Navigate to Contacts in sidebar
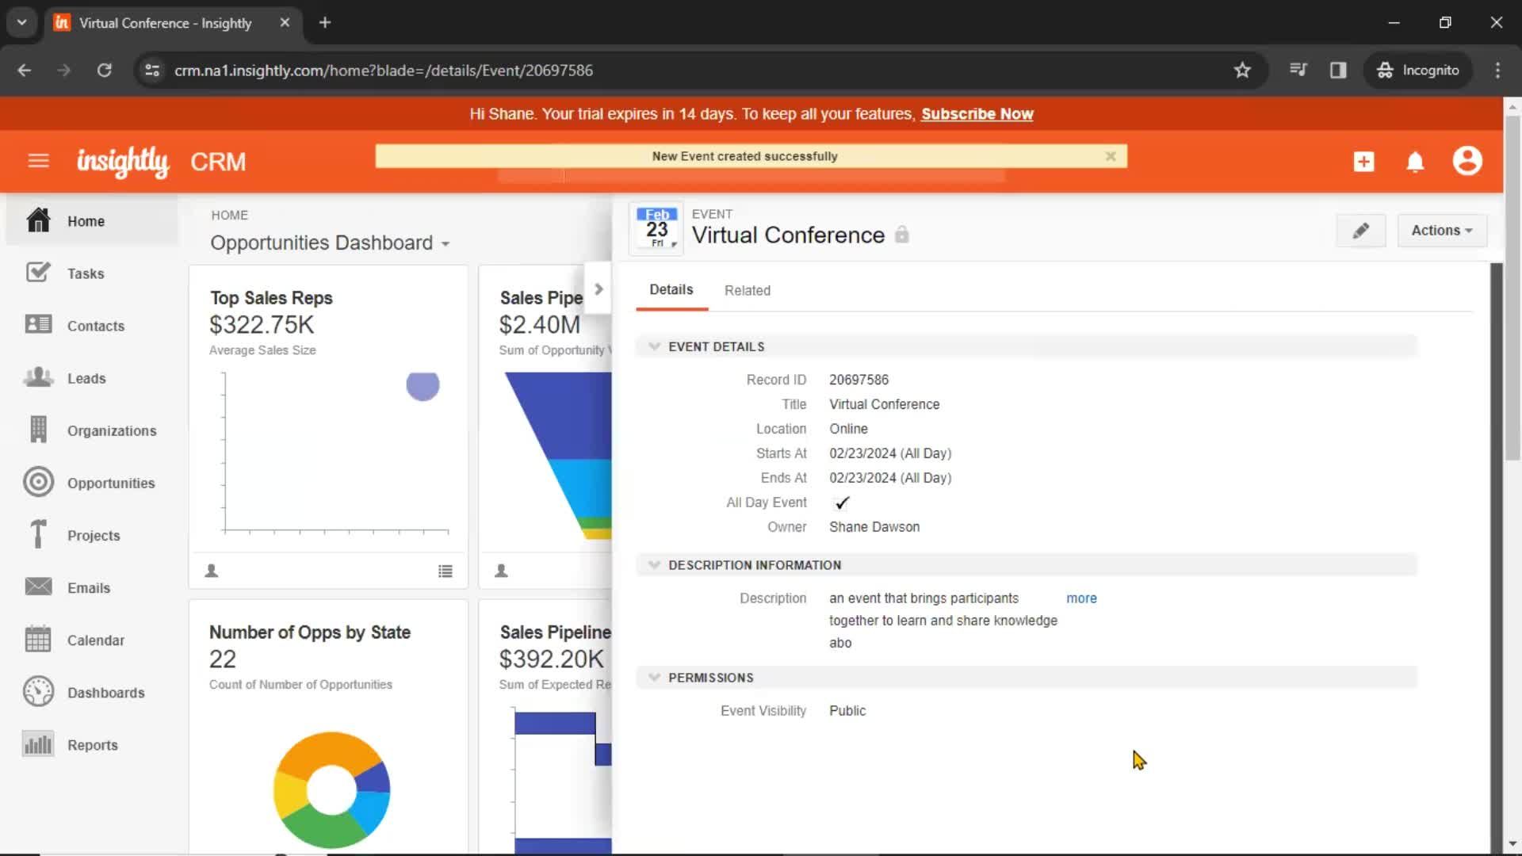This screenshot has width=1522, height=856. [96, 325]
